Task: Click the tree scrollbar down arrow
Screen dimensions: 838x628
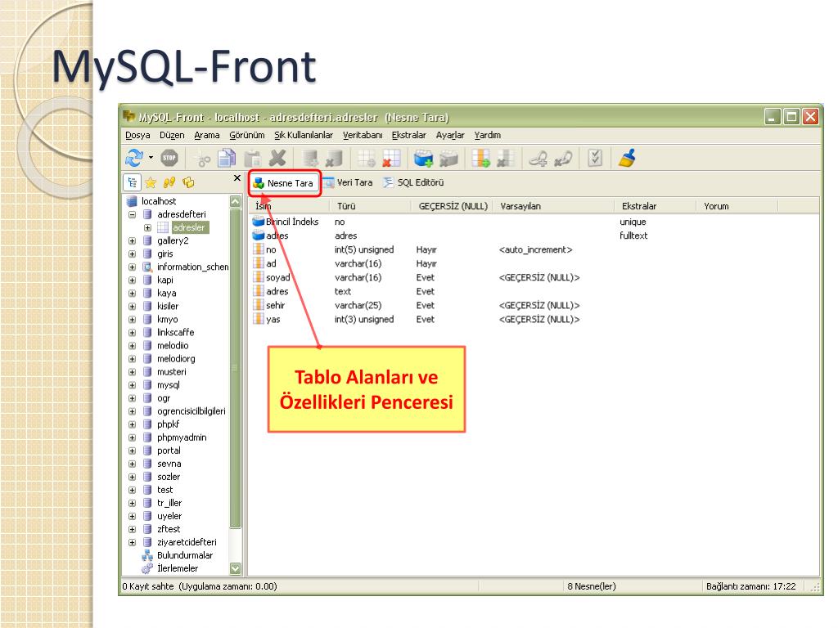Action: 235,568
